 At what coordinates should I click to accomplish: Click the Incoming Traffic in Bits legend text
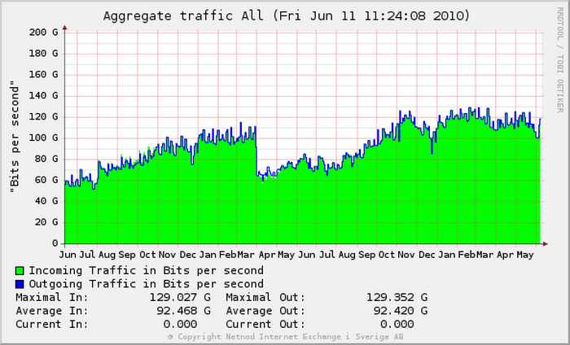146,271
